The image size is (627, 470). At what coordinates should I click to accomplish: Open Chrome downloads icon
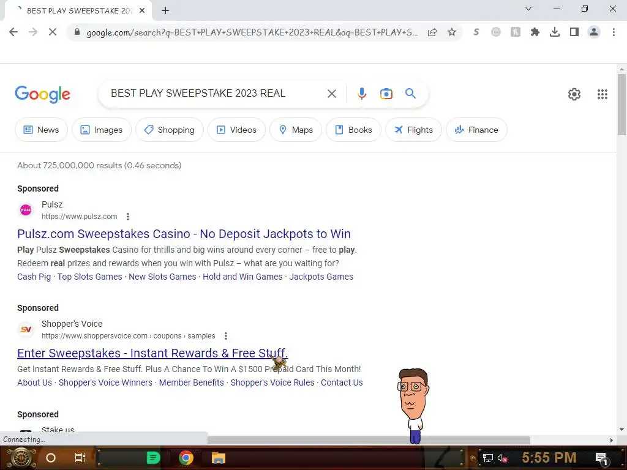point(555,32)
